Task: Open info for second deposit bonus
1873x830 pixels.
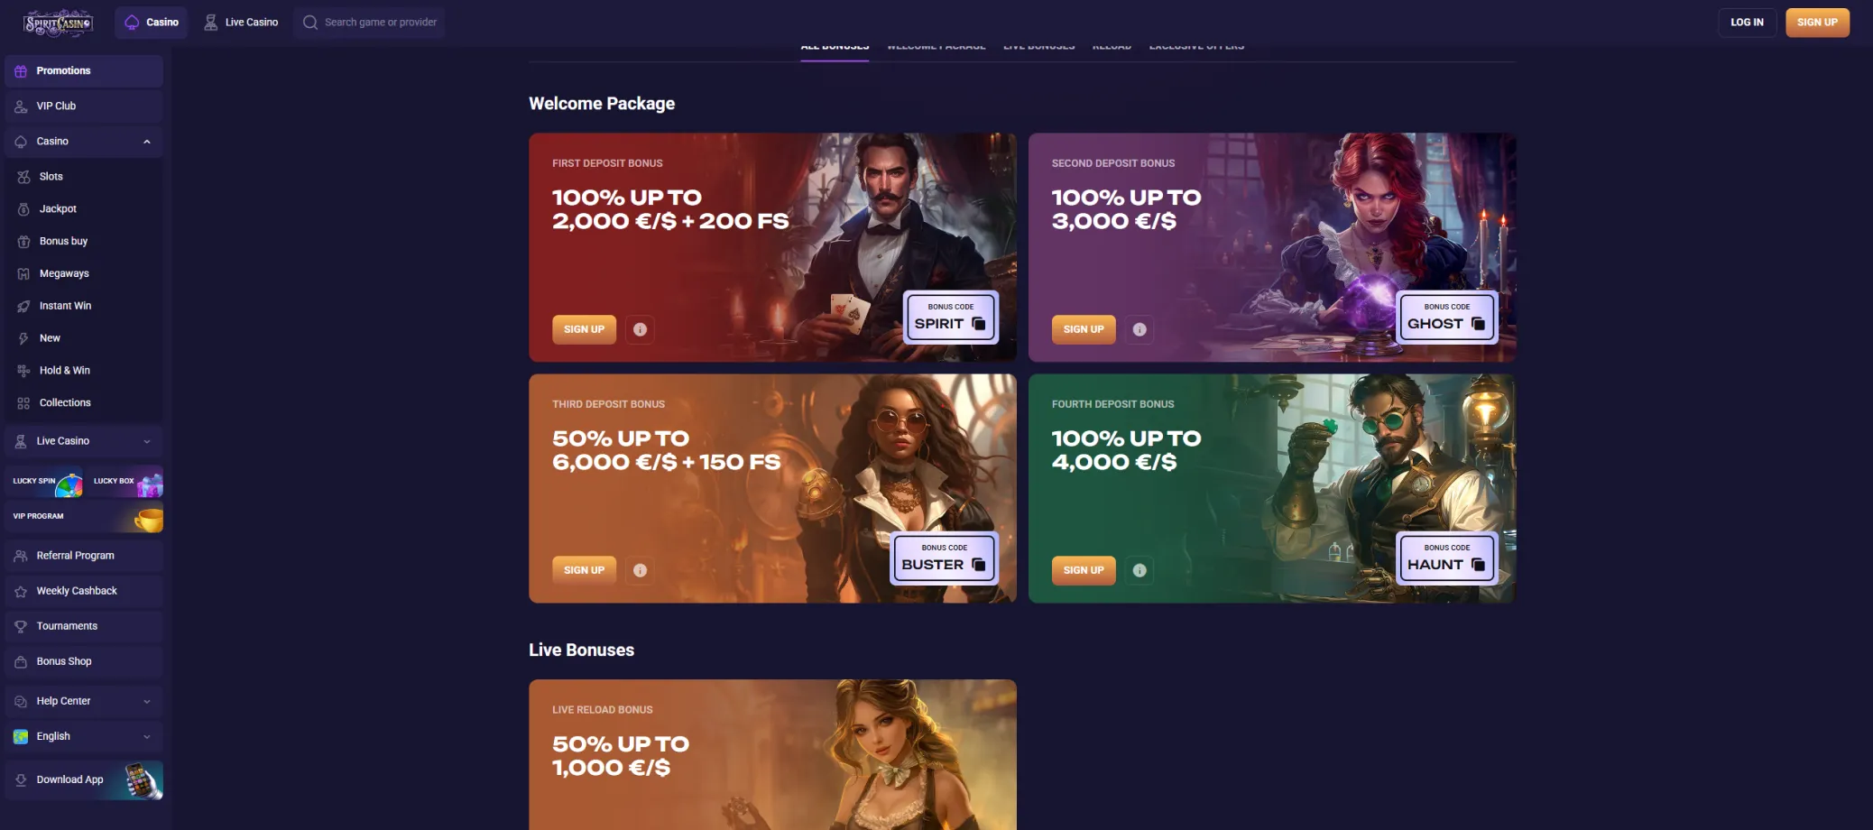Action: 1139,329
